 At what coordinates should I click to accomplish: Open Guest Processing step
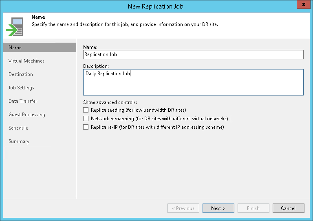coord(27,115)
